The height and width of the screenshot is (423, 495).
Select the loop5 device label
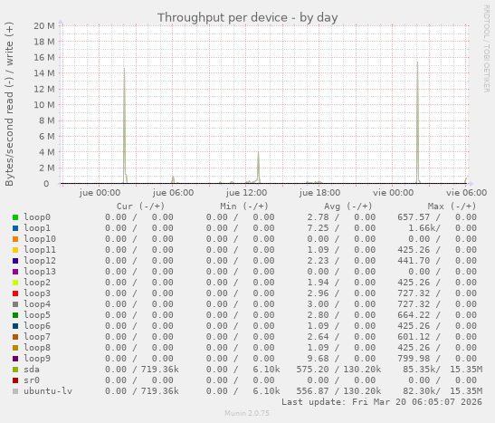pyautogui.click(x=37, y=315)
